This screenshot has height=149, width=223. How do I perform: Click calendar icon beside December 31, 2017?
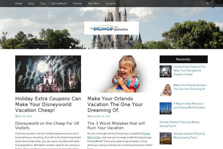coord(88,116)
